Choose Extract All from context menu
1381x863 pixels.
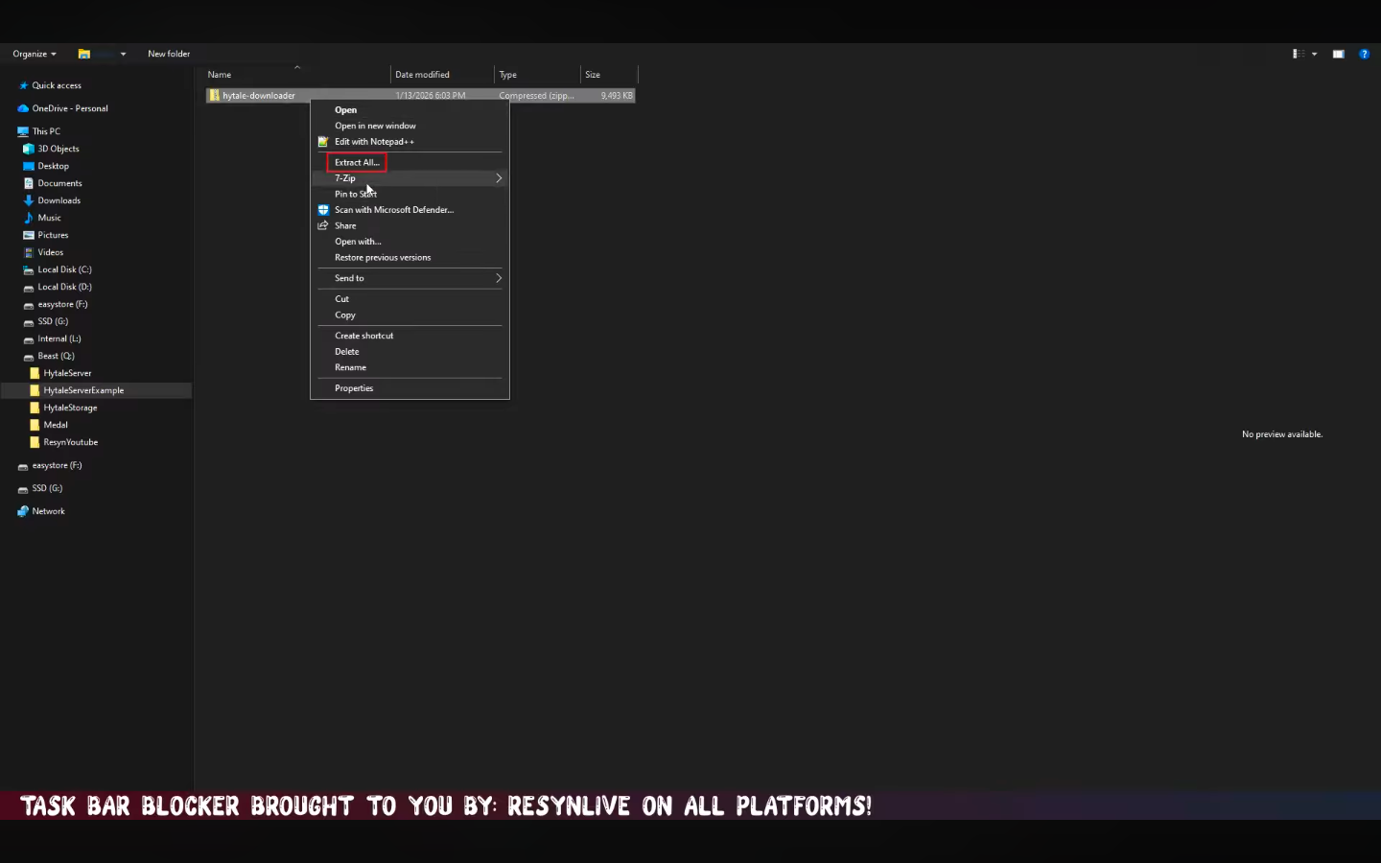pyautogui.click(x=357, y=162)
